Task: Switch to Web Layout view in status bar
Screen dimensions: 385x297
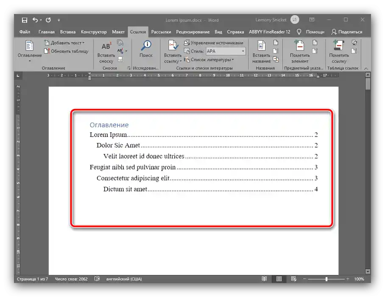Action: point(294,279)
